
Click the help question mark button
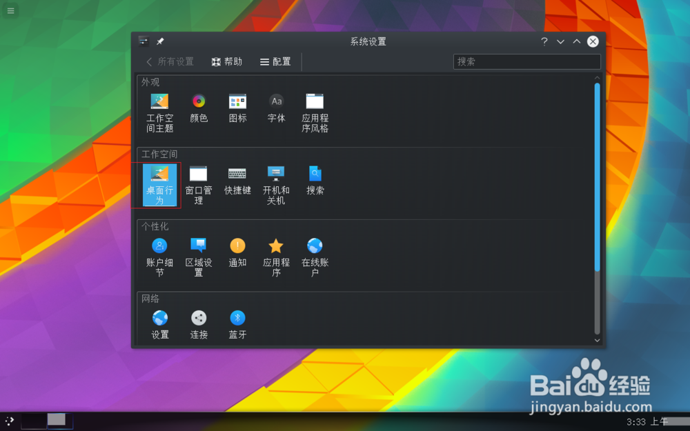click(x=545, y=41)
